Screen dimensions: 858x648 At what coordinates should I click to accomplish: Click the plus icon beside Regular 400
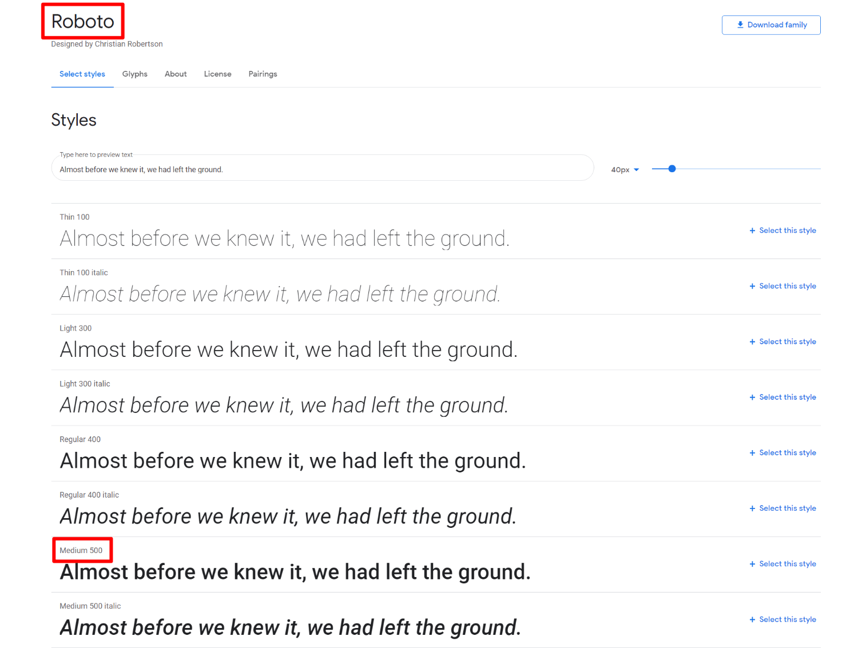click(752, 452)
